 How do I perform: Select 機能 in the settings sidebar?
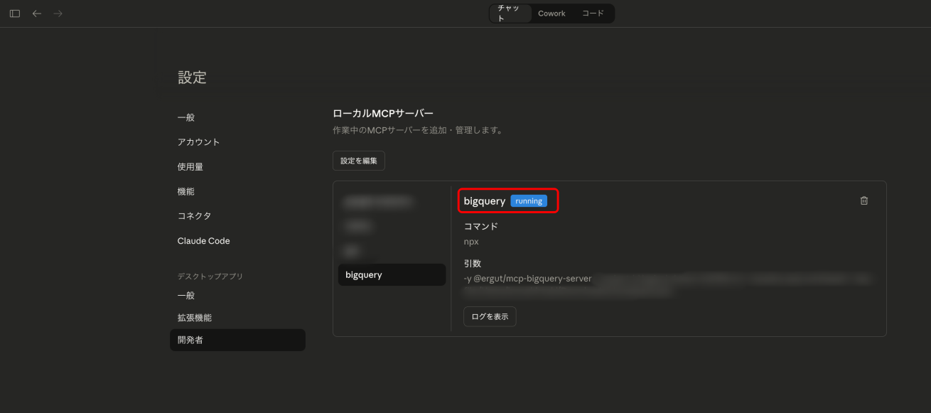point(186,192)
